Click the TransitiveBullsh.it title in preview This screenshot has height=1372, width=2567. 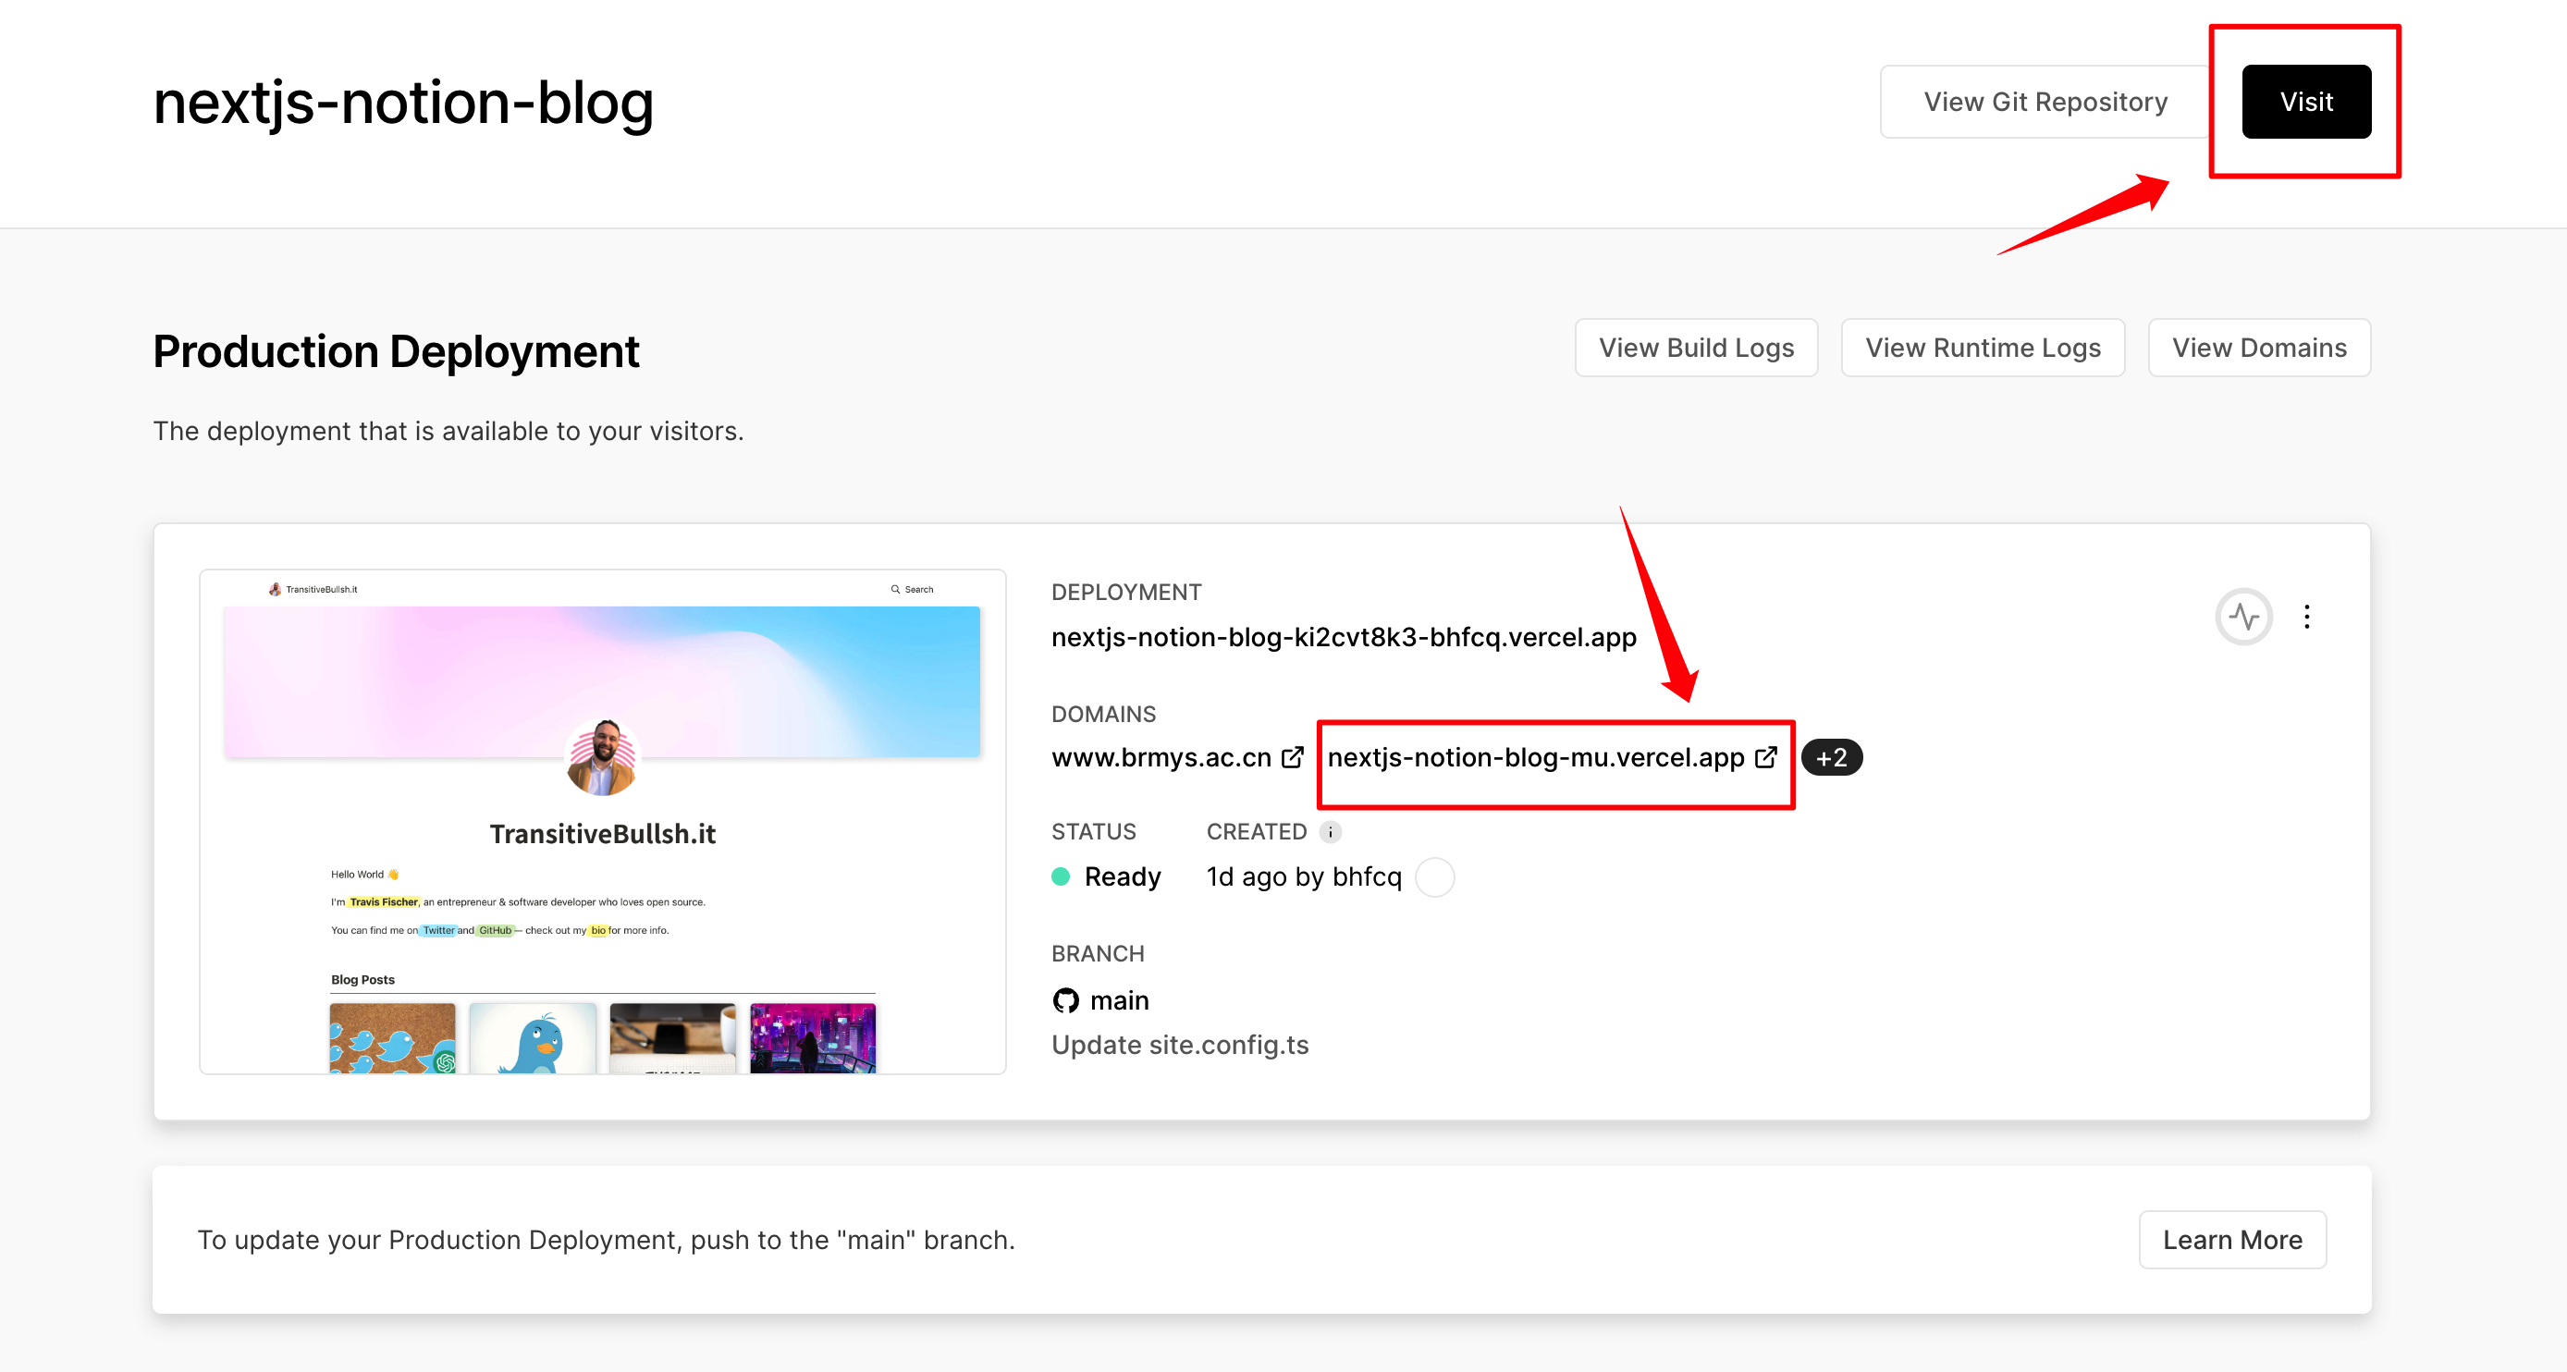coord(602,834)
